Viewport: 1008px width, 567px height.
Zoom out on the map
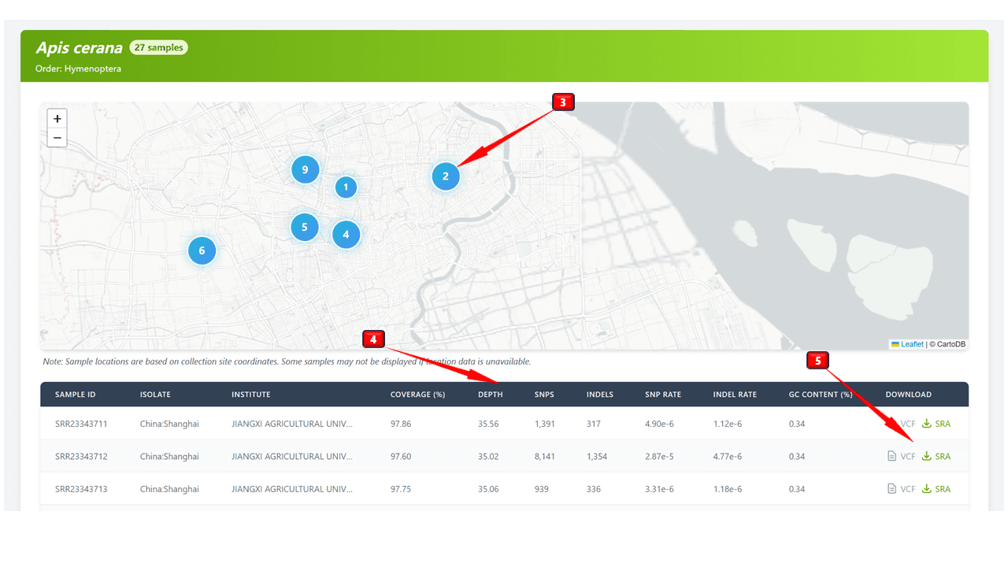(57, 138)
